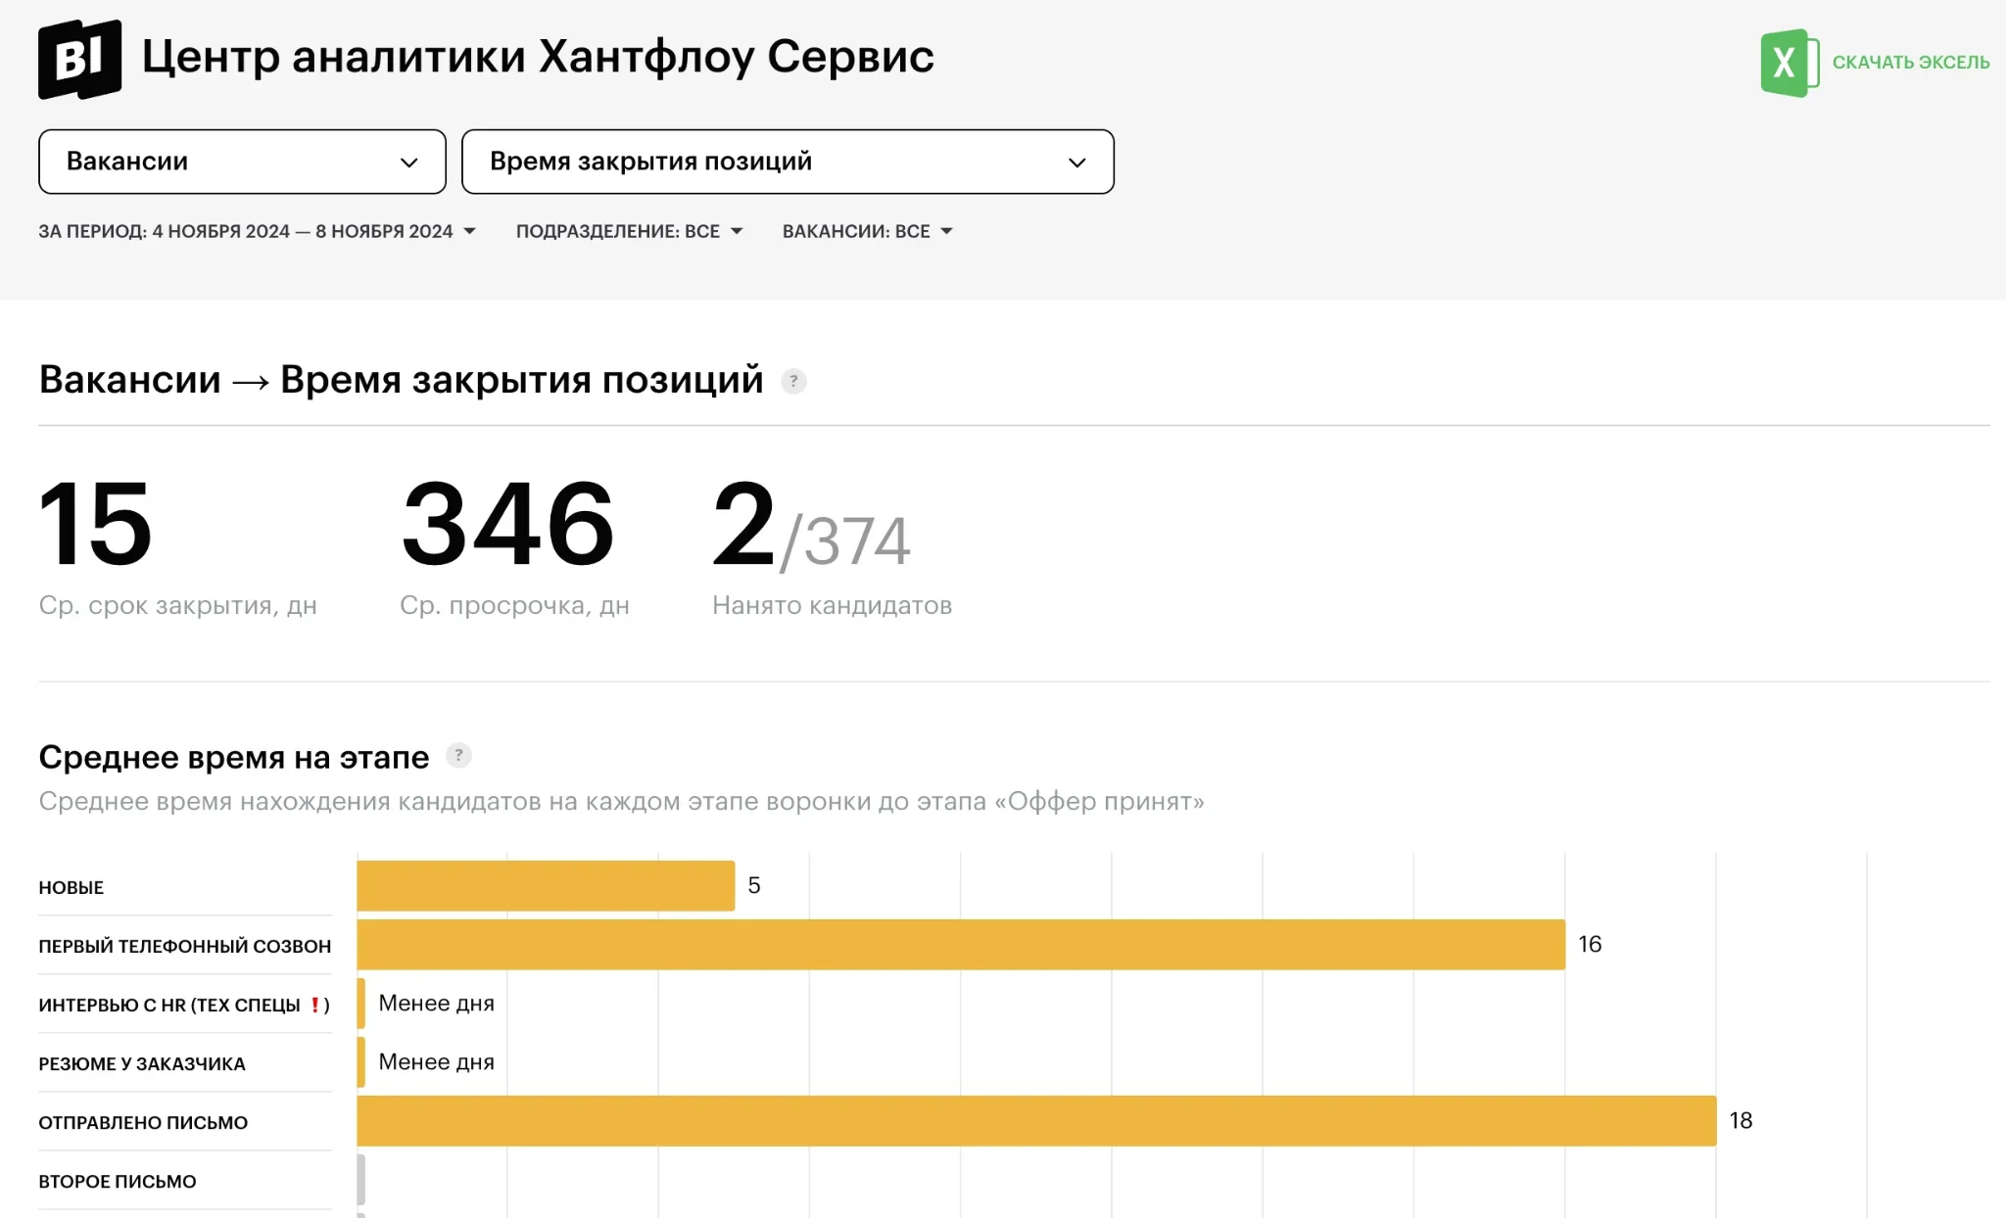Image resolution: width=2006 pixels, height=1218 pixels.
Task: Expand the Подразделение: Все filter
Action: (x=629, y=231)
